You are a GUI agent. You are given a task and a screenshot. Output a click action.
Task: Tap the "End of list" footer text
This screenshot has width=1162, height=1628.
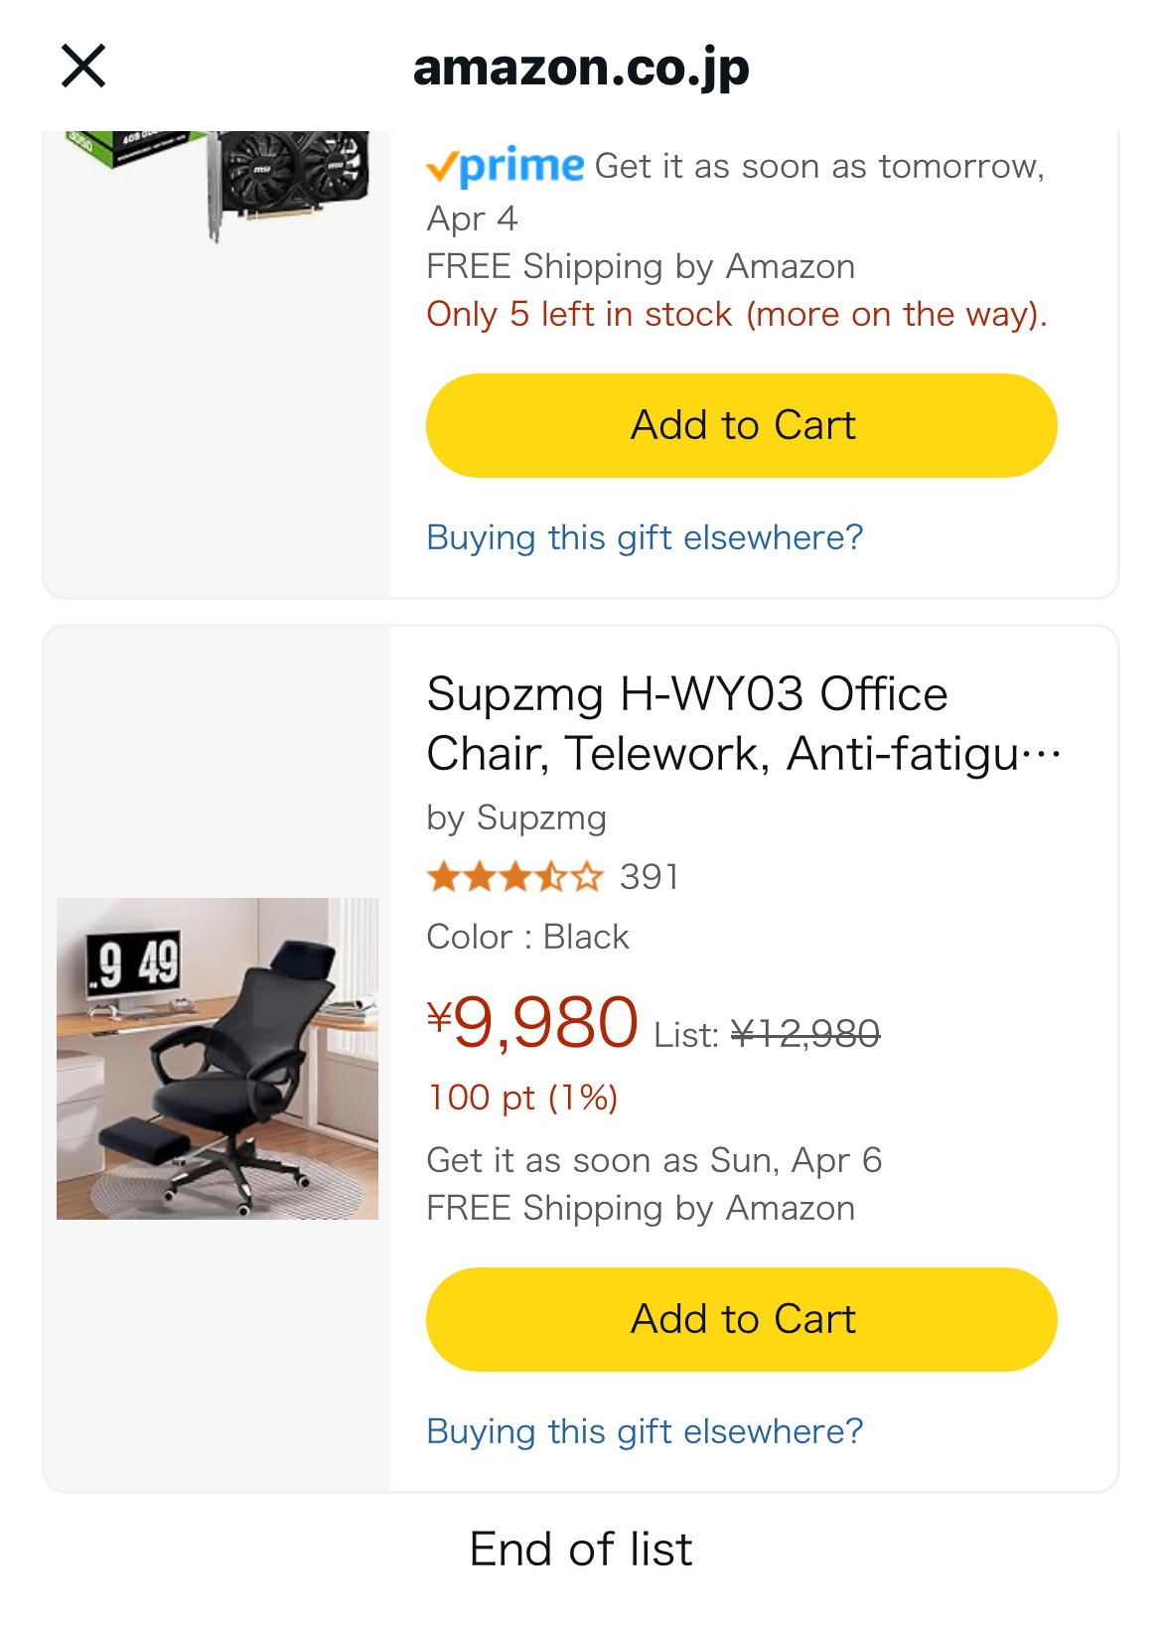coord(581,1549)
